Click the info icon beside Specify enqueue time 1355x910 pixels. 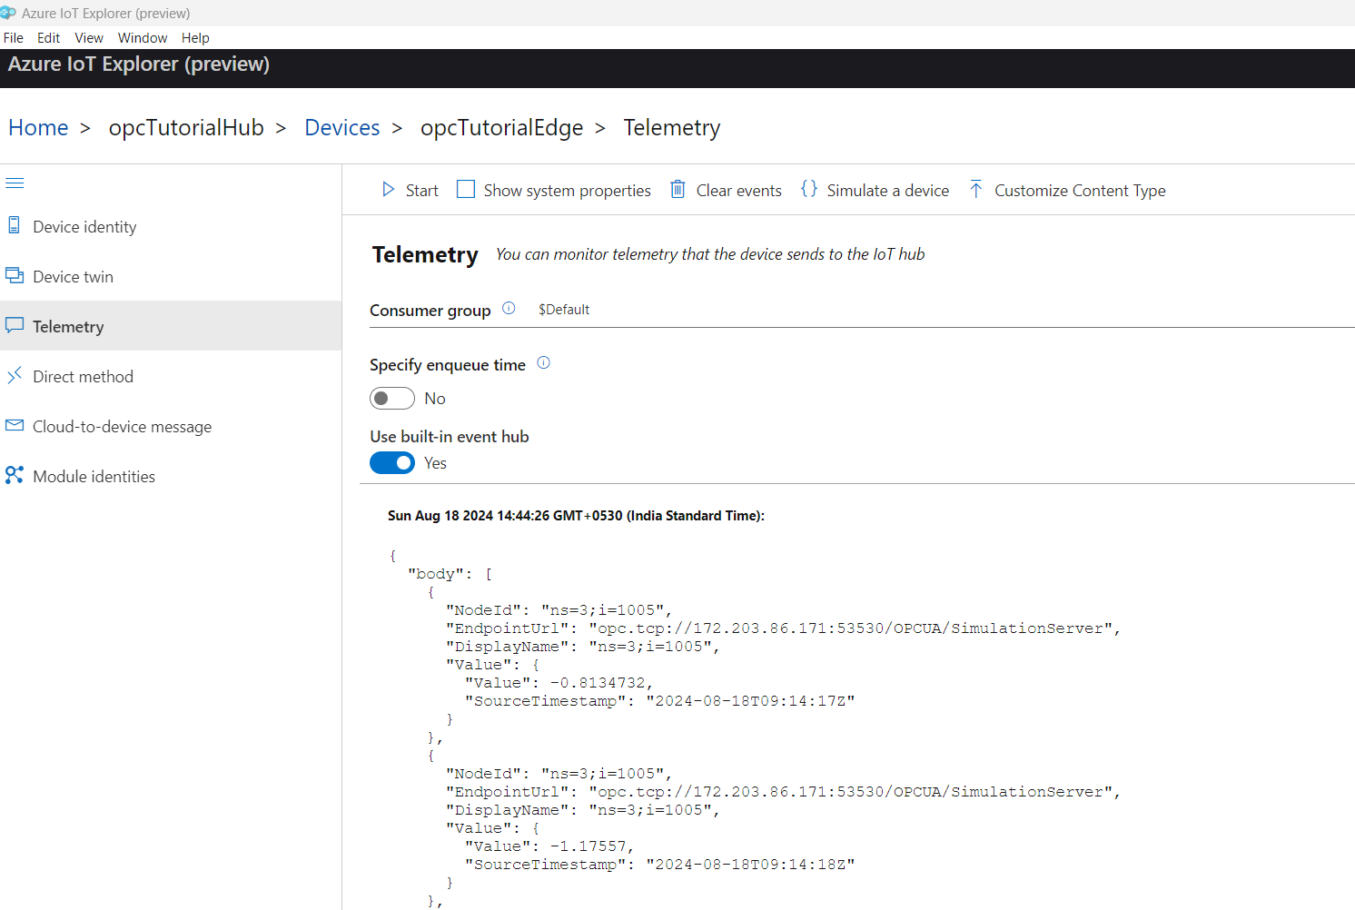pos(544,362)
